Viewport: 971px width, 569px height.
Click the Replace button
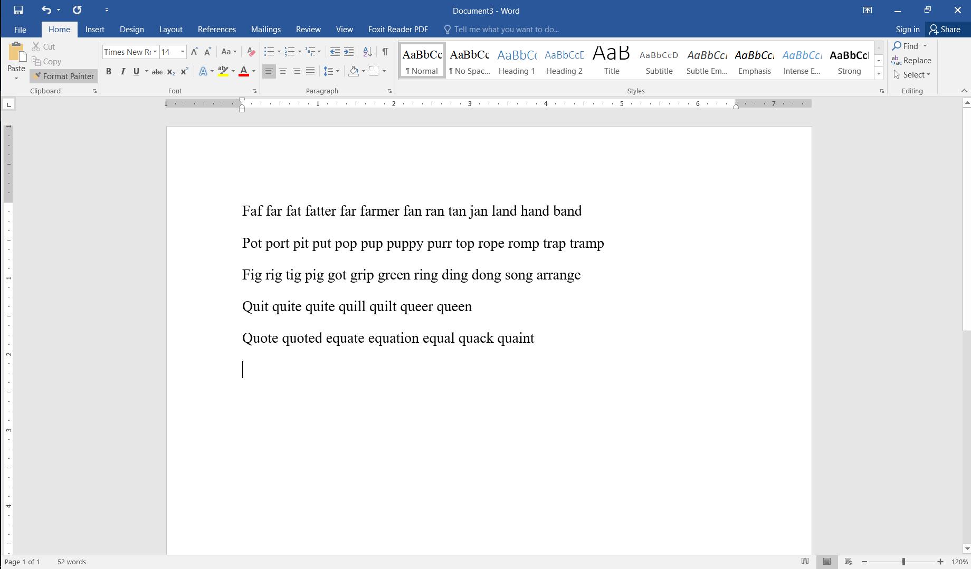[x=911, y=61]
